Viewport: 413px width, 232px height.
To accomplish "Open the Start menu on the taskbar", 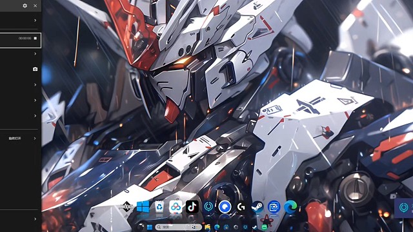I will [x=150, y=227].
